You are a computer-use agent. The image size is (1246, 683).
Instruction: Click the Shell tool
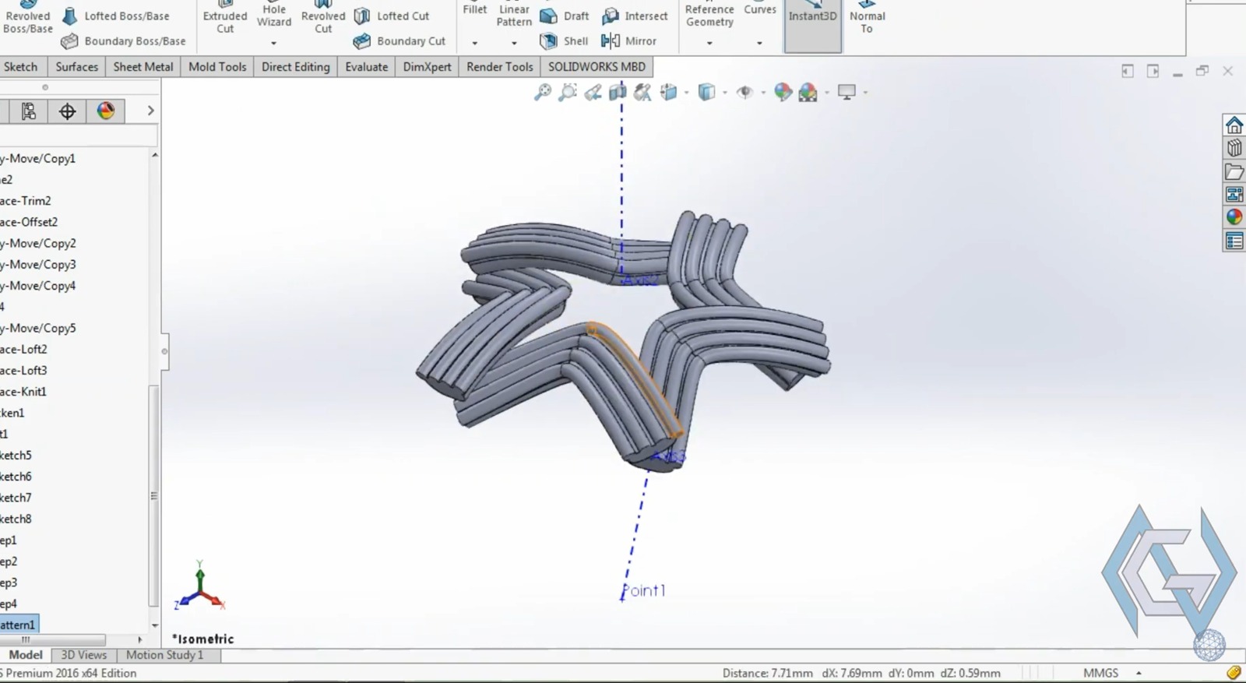pyautogui.click(x=565, y=40)
